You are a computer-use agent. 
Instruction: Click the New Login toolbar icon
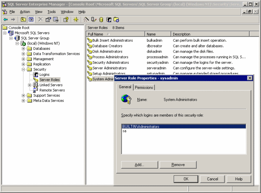109,20
